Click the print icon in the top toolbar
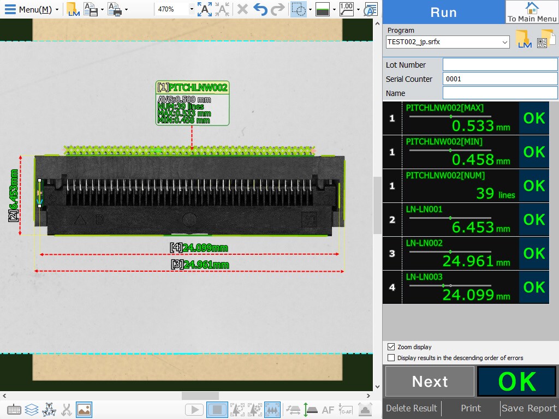559x419 pixels. point(114,9)
